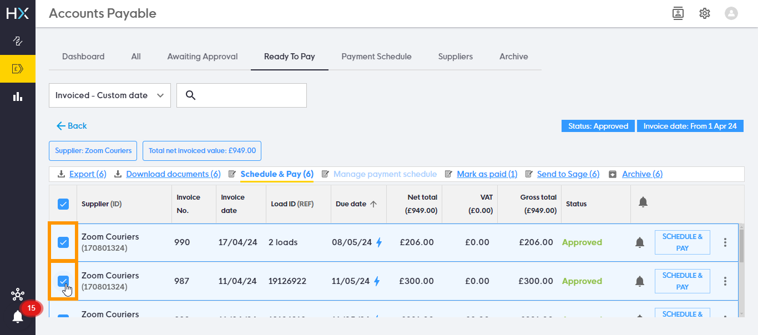The width and height of the screenshot is (758, 335).
Task: Click the HX logo in sidebar
Action: tap(18, 13)
